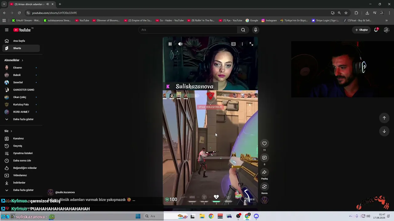Screen dimensions: 394x221
Task: Go to the next Short with down arrow
Action: (x=384, y=131)
